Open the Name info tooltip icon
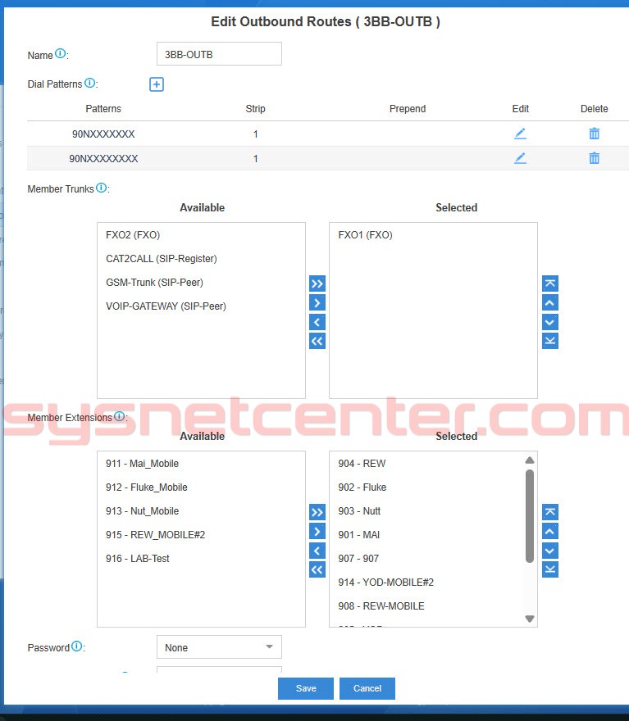The width and height of the screenshot is (629, 721). 61,54
